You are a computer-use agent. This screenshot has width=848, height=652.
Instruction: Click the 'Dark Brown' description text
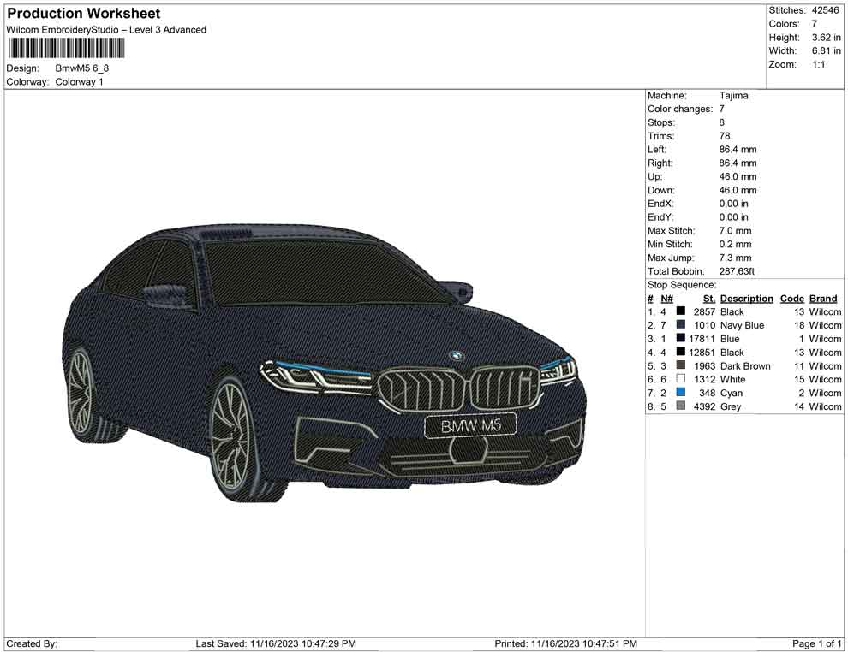(x=745, y=365)
